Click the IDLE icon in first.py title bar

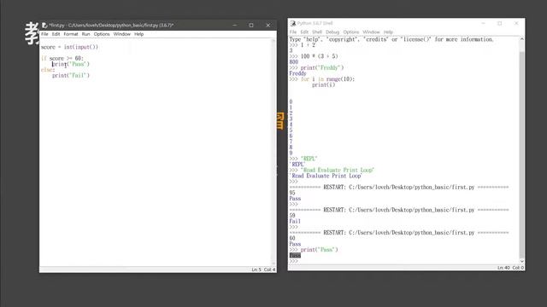pyautogui.click(x=44, y=25)
